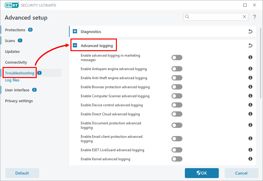Clear the search box with X icon
The image size is (263, 181).
[x=245, y=17]
